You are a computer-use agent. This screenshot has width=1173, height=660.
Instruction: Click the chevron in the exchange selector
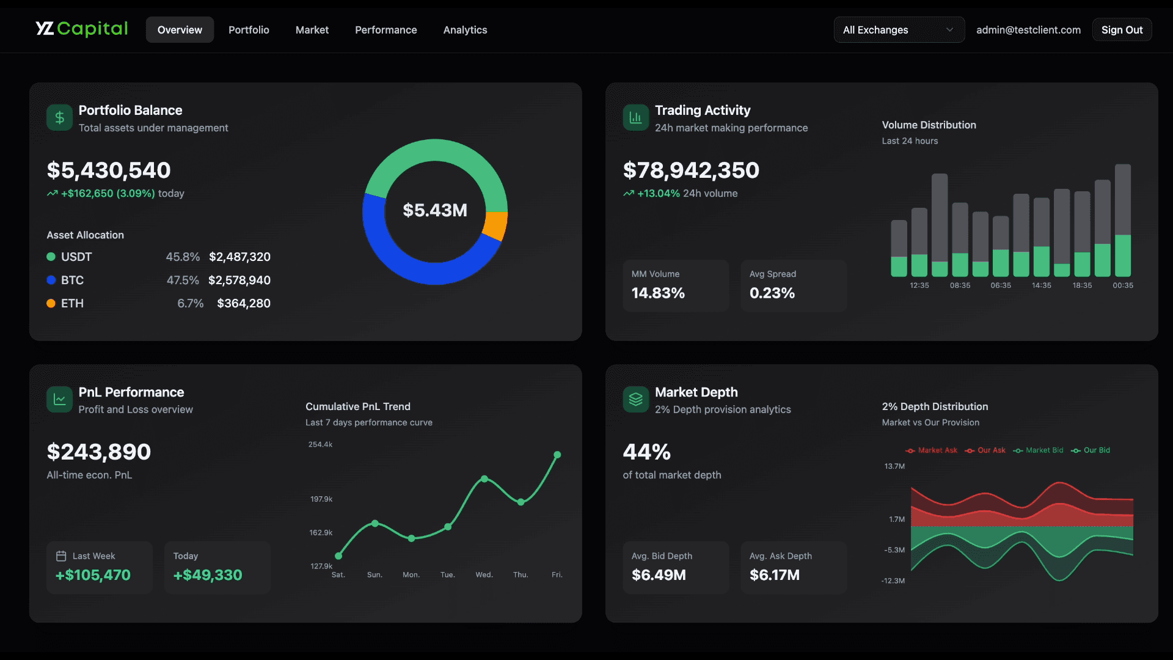tap(949, 29)
